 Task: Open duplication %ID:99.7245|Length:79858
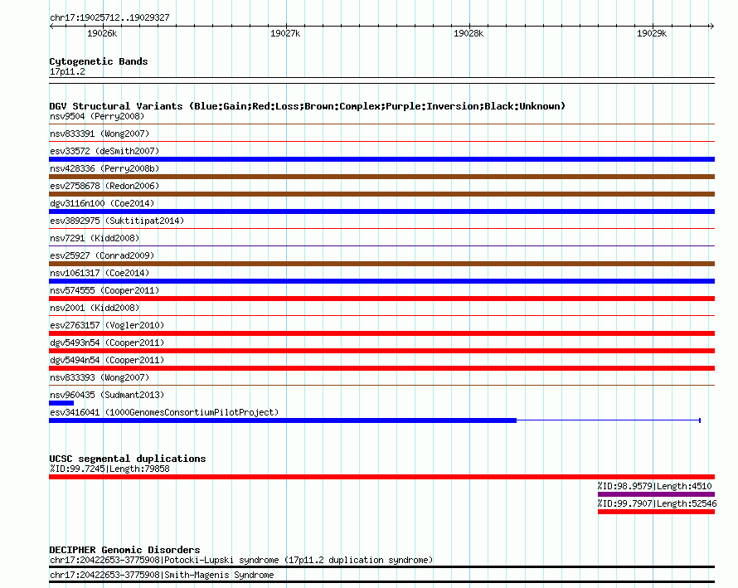[109, 469]
